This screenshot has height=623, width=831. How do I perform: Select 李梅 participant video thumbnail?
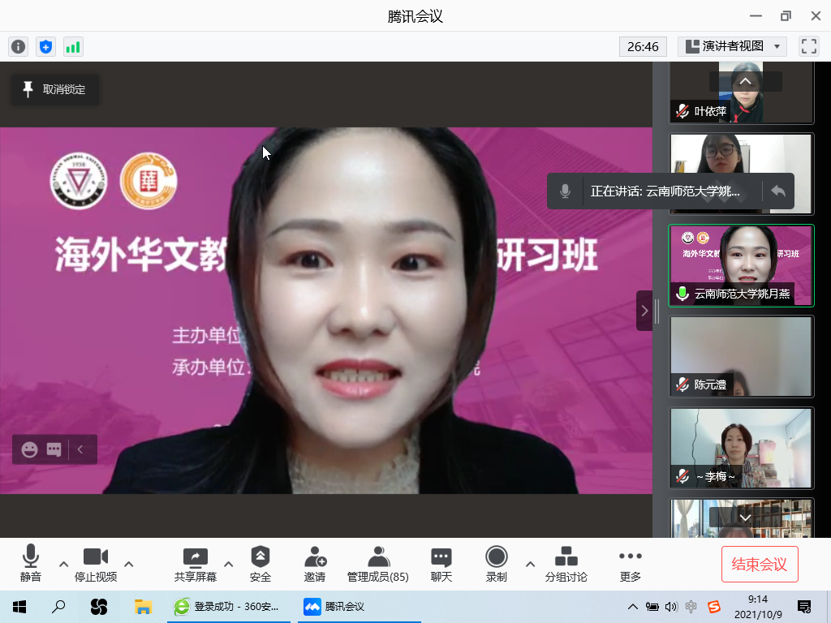741,448
